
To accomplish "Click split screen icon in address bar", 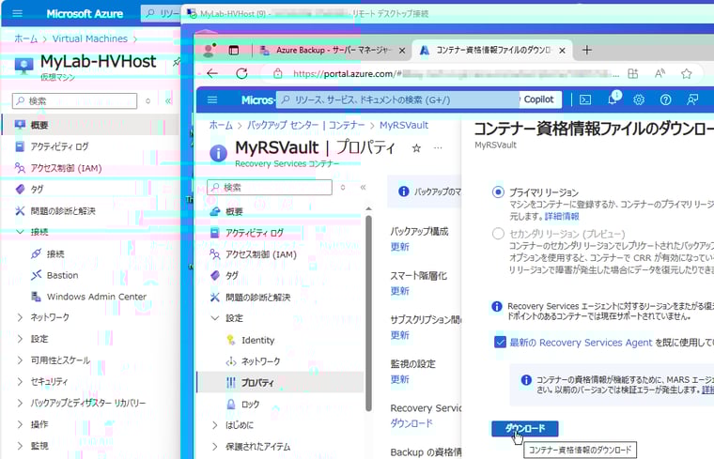I will coord(633,73).
